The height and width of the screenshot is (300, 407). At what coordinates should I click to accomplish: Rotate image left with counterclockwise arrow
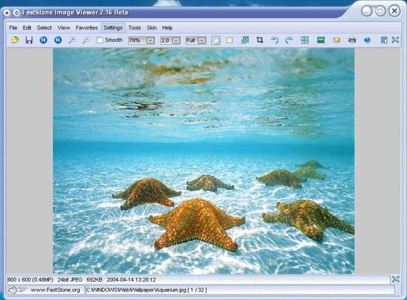tap(274, 40)
